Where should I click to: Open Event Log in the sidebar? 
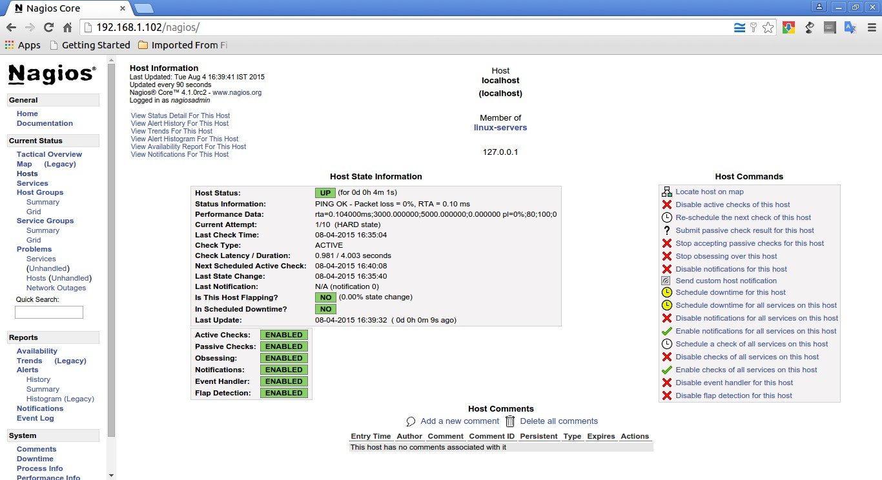pos(36,418)
